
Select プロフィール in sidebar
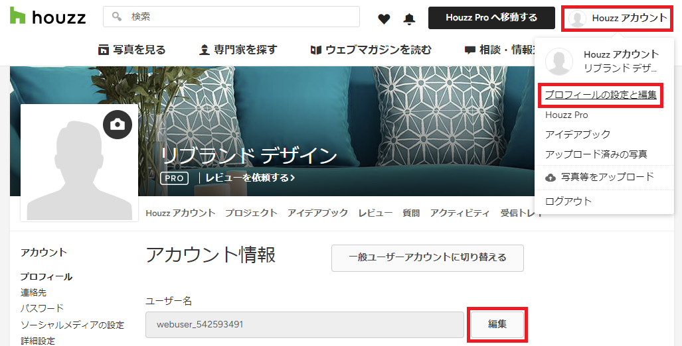click(x=46, y=277)
